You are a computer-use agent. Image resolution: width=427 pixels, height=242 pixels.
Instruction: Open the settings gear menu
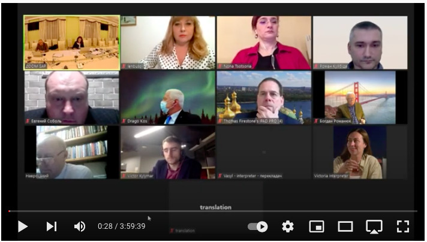288,226
